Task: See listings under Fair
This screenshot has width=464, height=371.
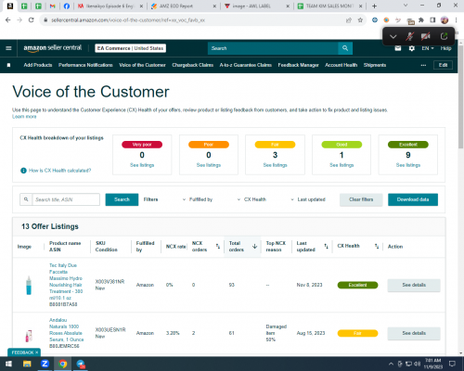Action: [275, 165]
